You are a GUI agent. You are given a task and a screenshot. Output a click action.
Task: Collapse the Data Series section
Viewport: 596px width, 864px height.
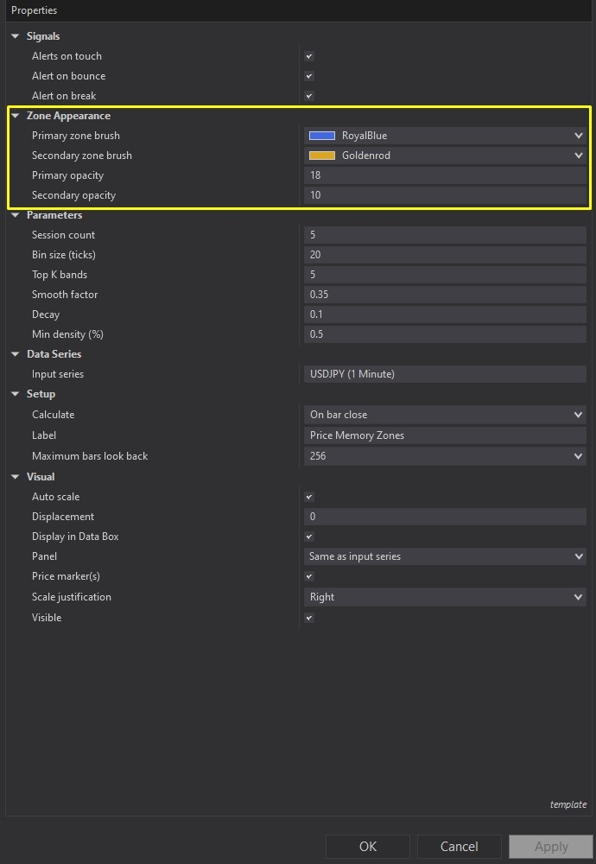[16, 354]
